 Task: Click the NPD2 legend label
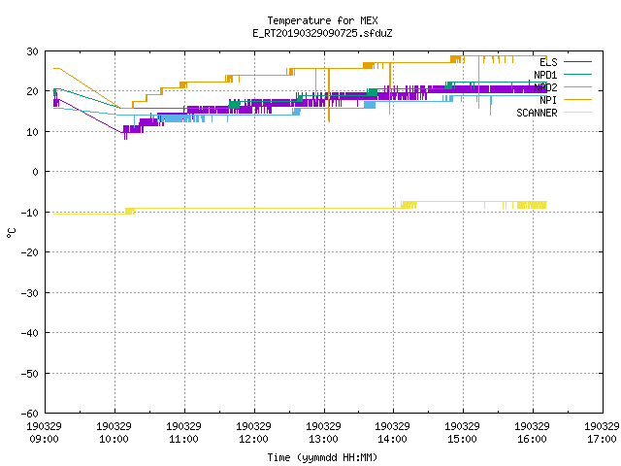pyautogui.click(x=545, y=87)
